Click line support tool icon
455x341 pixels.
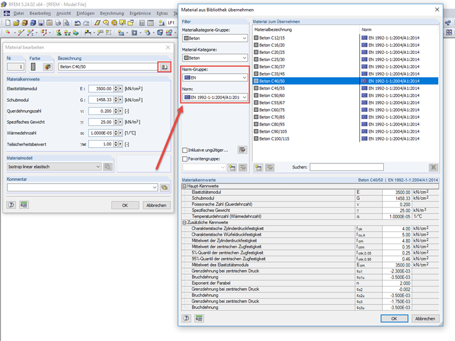tap(67, 32)
